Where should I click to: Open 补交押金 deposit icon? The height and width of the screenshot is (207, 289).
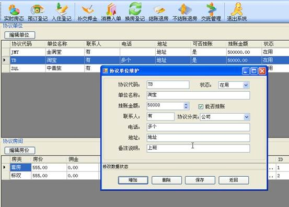(87, 13)
